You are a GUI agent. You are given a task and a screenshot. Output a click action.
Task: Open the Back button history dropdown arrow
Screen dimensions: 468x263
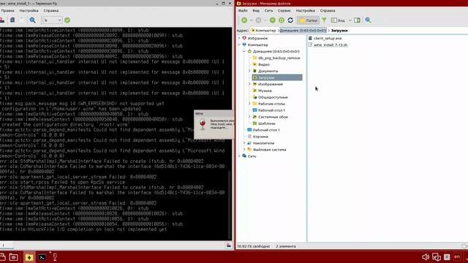(x=251, y=20)
